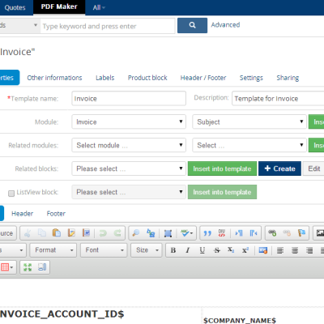Open the Settings tab

pos(251,78)
